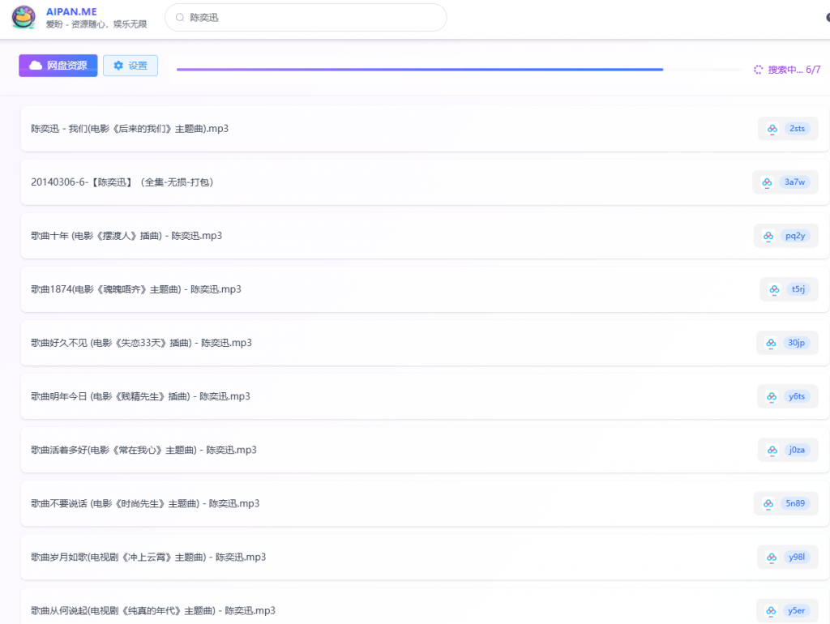The image size is (830, 624).
Task: Click cloud drive icon beside code t5rj
Action: point(774,289)
